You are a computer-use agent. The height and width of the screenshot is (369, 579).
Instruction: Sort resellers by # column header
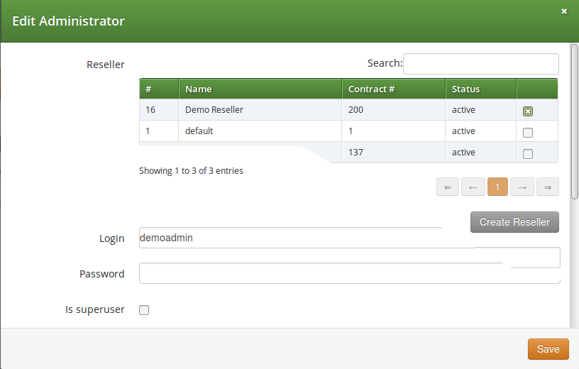click(x=158, y=89)
